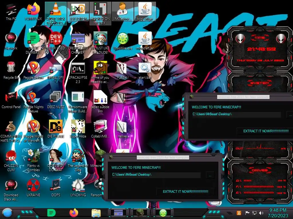Browse button (...) in front extractor window
Viewport: 293px width, 219px height.
(210, 176)
